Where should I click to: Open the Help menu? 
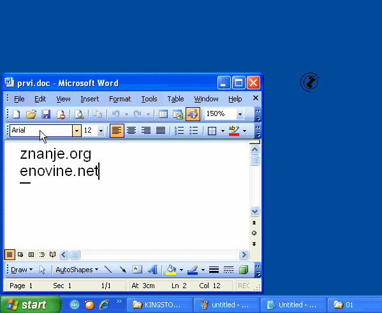[235, 99]
